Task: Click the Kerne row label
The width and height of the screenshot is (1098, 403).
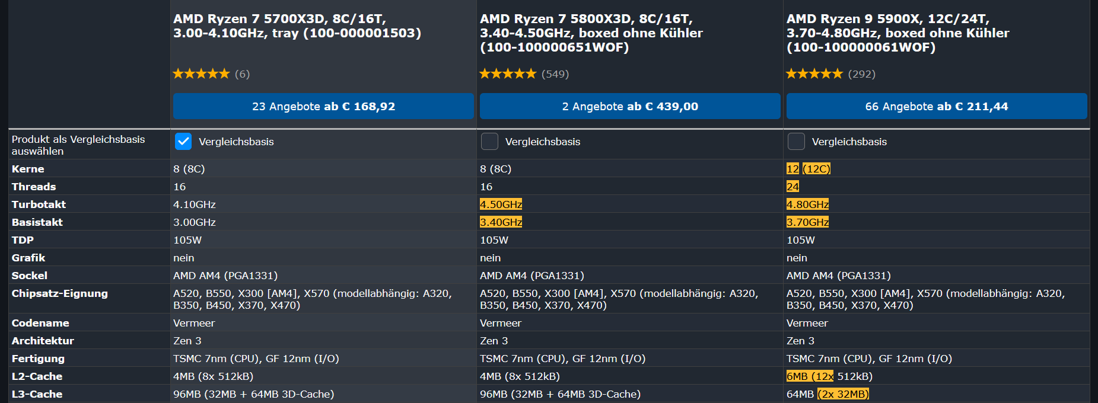Action: pos(28,169)
